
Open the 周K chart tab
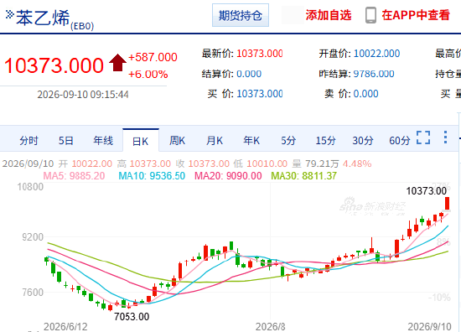178,141
